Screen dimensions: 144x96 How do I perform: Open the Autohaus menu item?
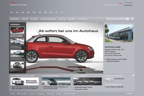click(83, 19)
